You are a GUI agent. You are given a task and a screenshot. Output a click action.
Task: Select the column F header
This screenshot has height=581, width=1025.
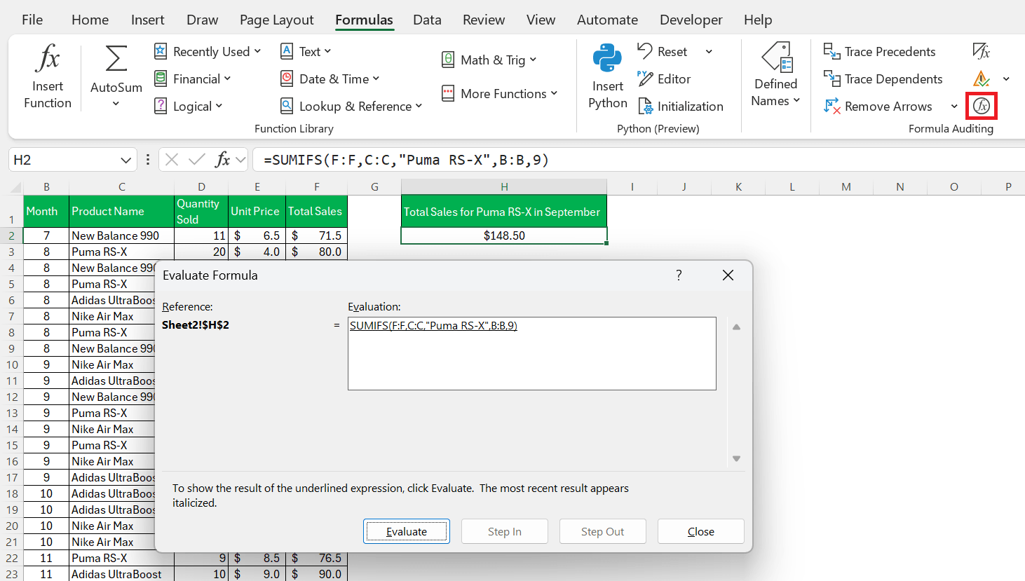click(316, 186)
